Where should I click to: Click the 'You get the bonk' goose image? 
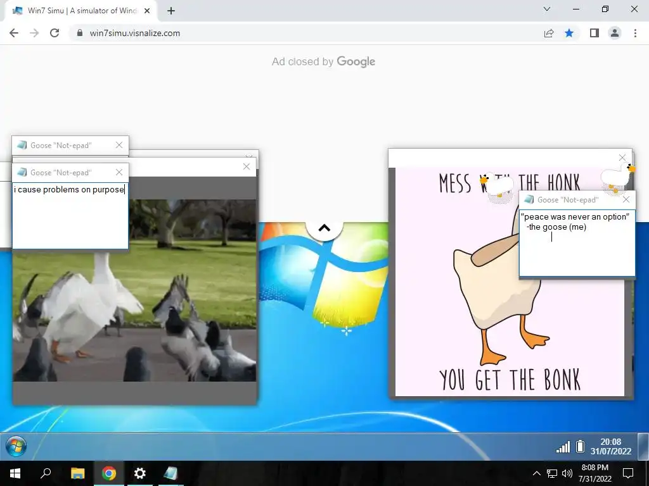pos(510,282)
